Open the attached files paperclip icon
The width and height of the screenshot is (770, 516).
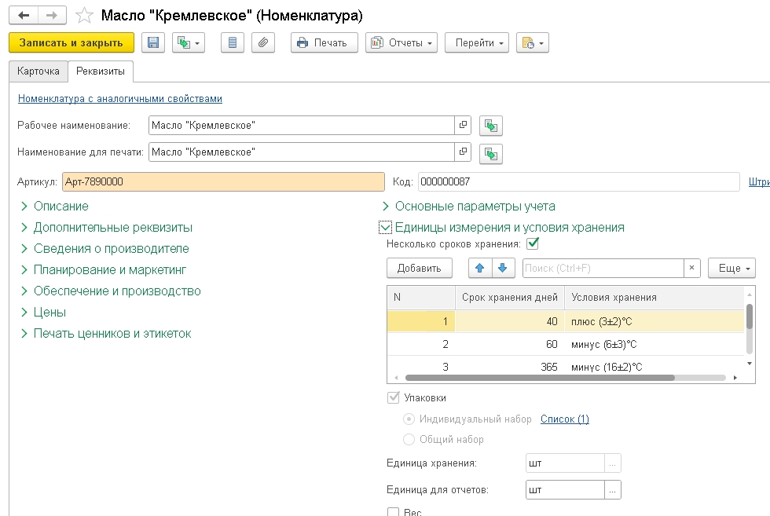(x=263, y=42)
